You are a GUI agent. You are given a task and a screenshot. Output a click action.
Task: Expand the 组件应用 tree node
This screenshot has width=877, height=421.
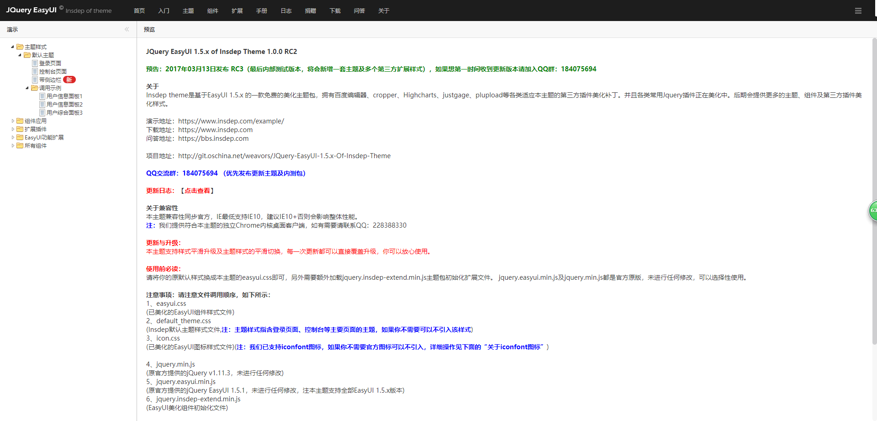13,121
